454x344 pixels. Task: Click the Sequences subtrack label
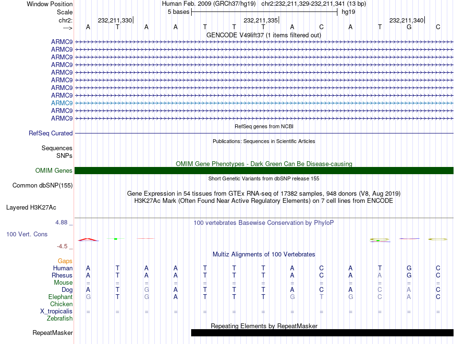[x=57, y=148]
